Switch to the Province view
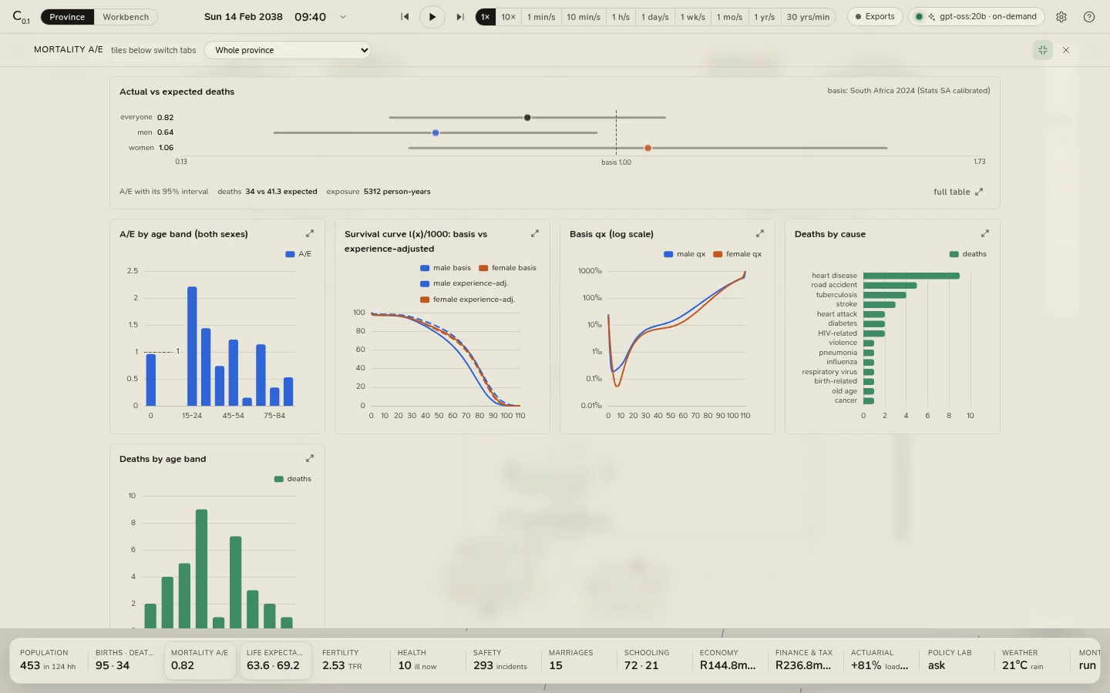 pos(67,17)
